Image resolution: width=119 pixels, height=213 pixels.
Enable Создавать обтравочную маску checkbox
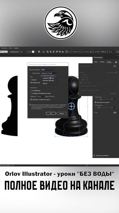click(31, 93)
